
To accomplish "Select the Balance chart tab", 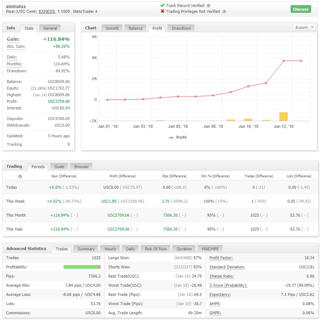I will 135,28.
